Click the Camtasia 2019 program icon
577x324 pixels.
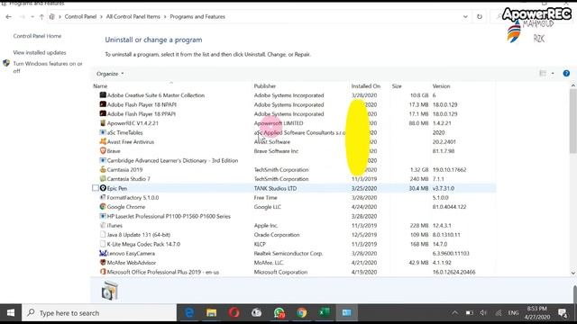point(103,169)
